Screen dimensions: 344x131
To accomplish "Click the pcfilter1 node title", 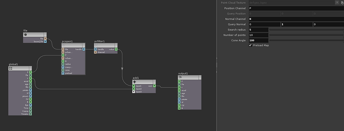I will [100, 41].
